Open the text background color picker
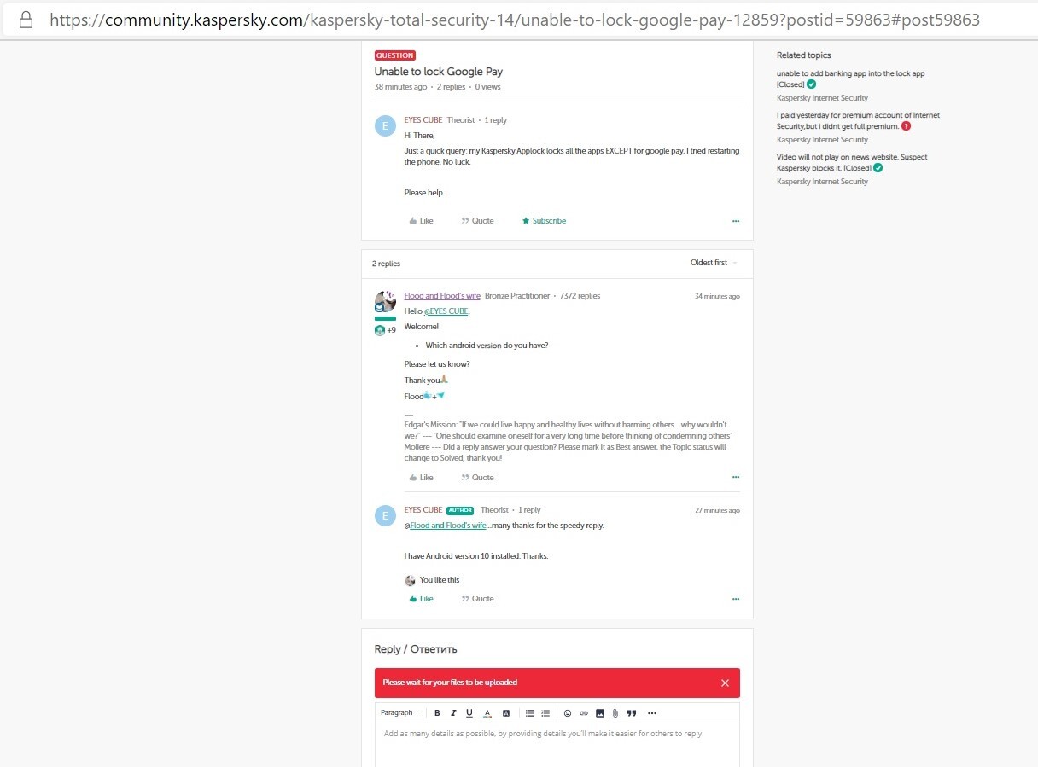 point(505,713)
